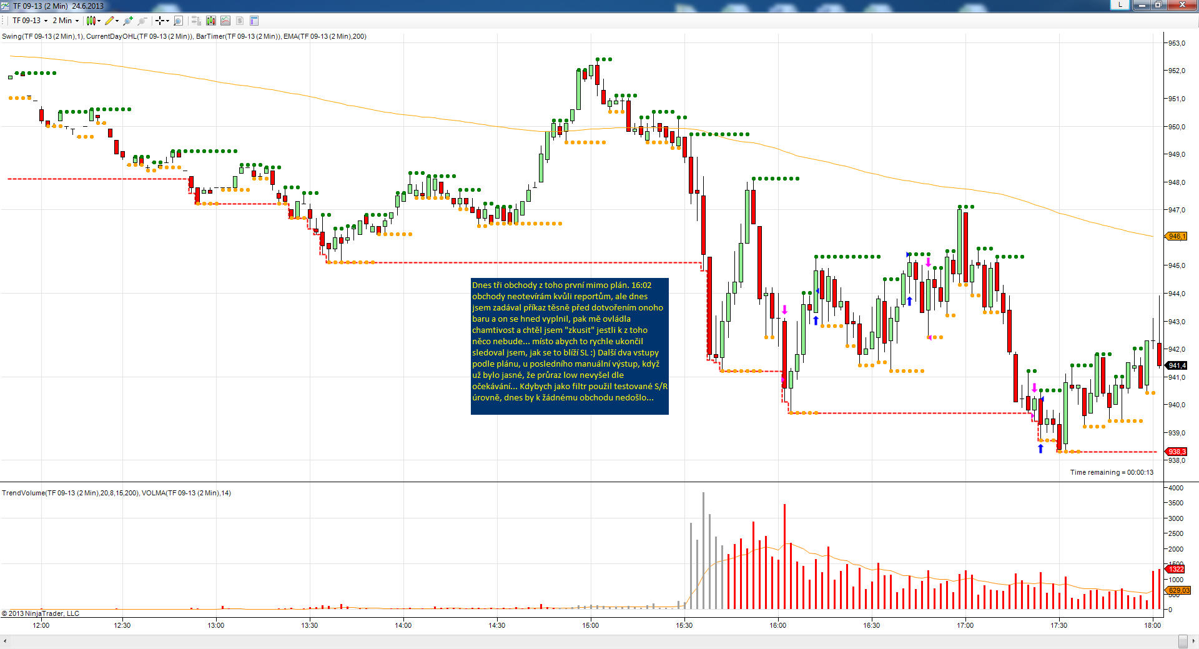Click the greyed Zoom Out toolbar icon
Image resolution: width=1199 pixels, height=649 pixels.
pos(142,21)
